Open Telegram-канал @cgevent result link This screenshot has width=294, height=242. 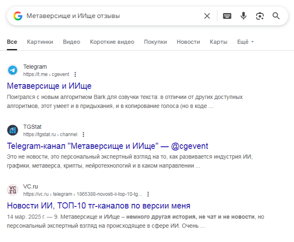click(107, 146)
